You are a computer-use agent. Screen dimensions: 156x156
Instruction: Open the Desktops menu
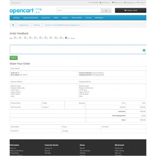click(17, 18)
